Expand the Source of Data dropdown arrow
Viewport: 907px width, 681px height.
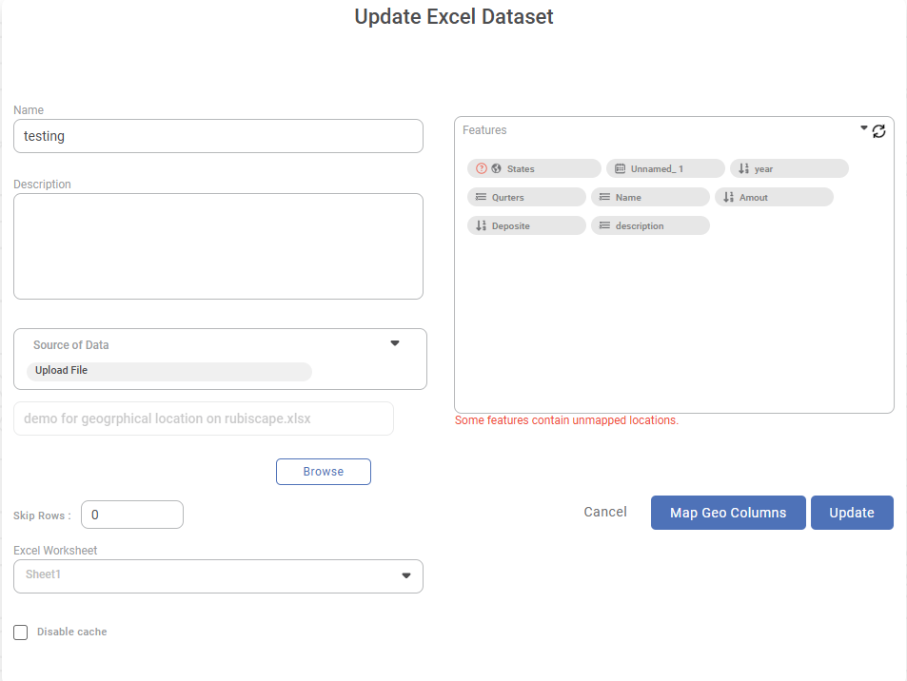(x=395, y=343)
